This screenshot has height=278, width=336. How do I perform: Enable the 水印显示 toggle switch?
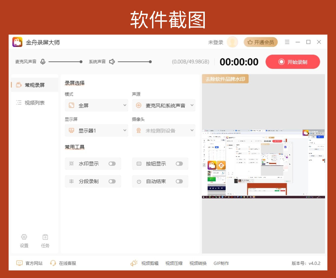click(x=112, y=163)
